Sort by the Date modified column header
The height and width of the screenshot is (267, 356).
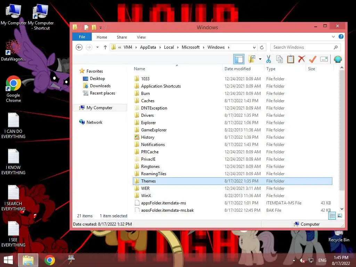click(237, 69)
